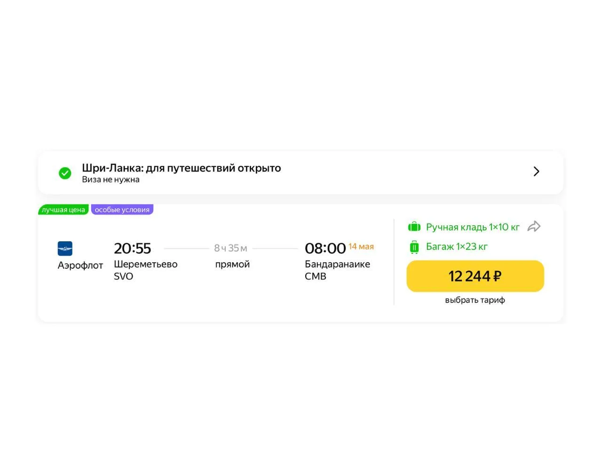Click the 'Виза не нужна' text

[111, 180]
